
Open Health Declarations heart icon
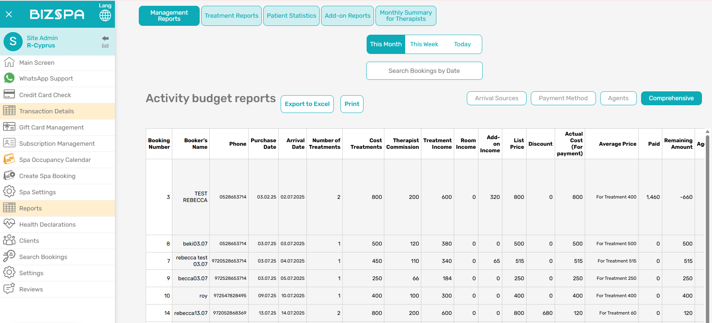9,224
